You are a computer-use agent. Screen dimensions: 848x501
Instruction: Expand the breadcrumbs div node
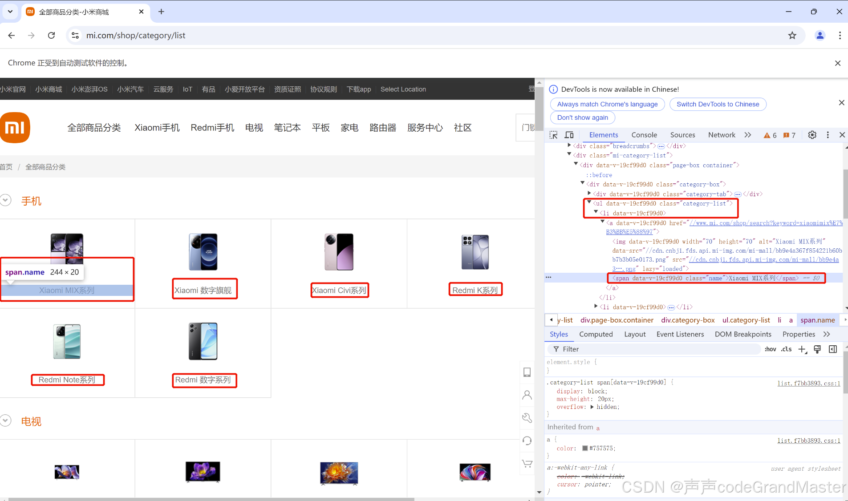point(569,145)
